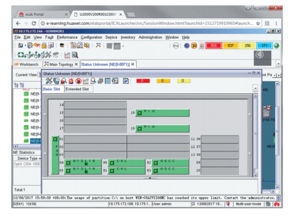Click the bookmark star in address bar
291x216 pixels.
[258, 24]
